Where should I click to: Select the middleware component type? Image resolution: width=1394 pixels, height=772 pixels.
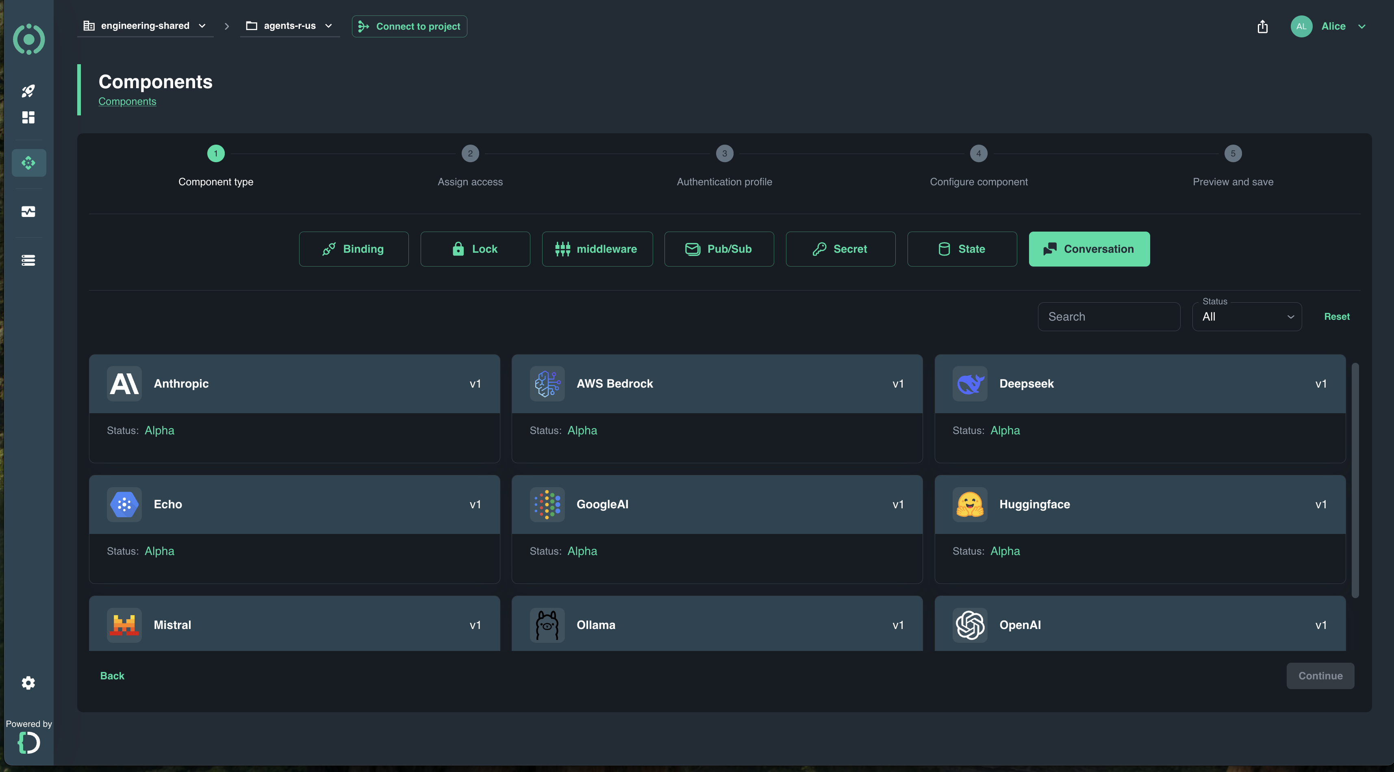click(x=597, y=249)
